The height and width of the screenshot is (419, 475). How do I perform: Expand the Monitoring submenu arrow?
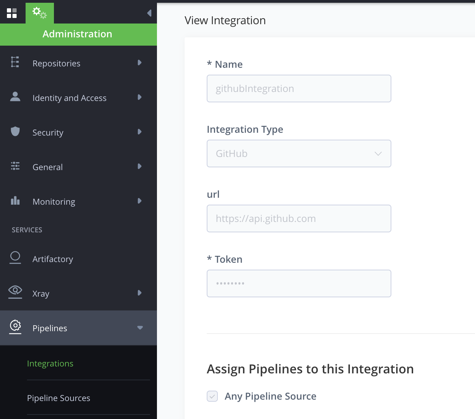[140, 201]
